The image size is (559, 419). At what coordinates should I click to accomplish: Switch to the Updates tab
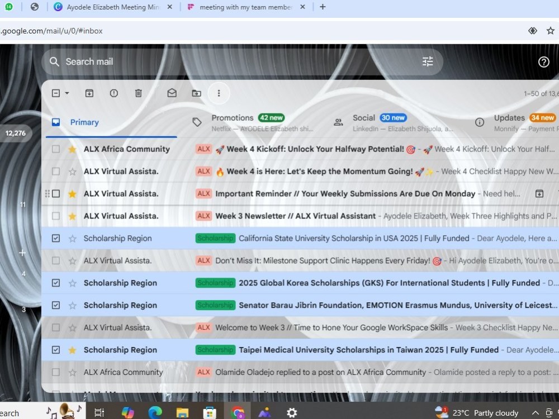515,122
